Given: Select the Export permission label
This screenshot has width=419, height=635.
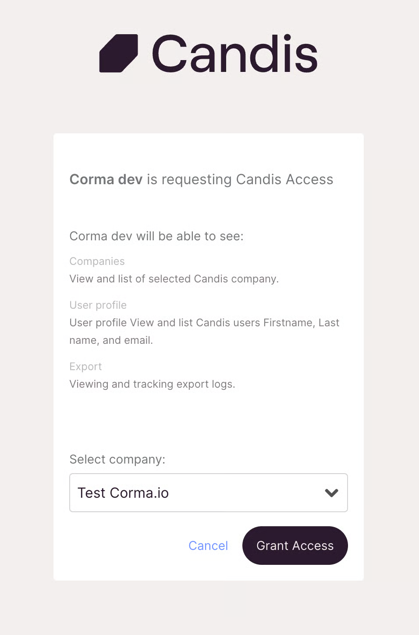Looking at the screenshot, I should coord(85,367).
